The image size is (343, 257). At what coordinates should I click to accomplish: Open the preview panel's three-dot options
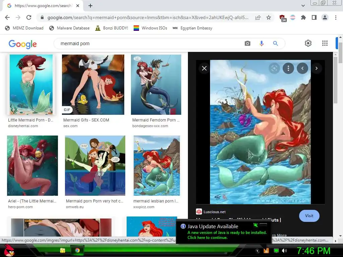(x=288, y=68)
